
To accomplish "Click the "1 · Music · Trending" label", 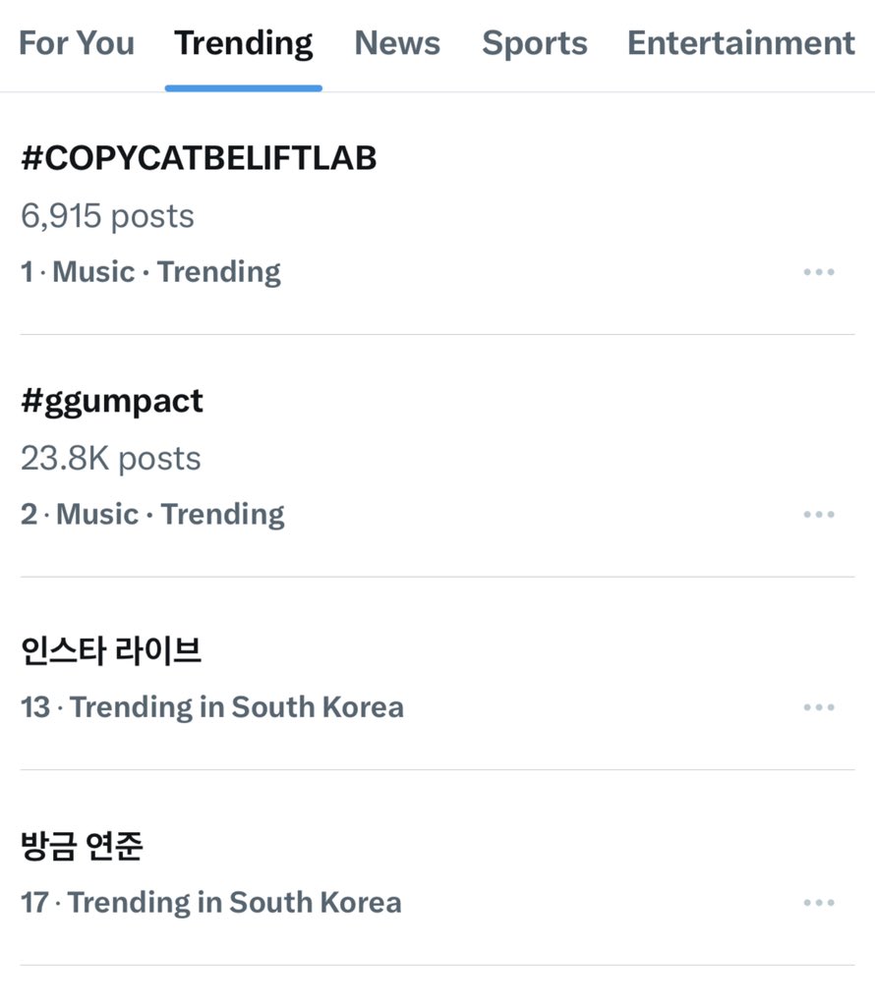I will pos(150,272).
